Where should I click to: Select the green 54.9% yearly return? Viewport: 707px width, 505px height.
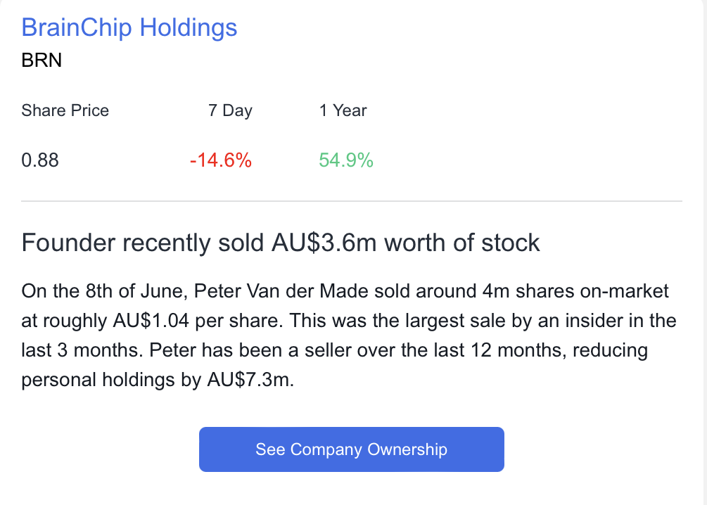click(x=345, y=160)
